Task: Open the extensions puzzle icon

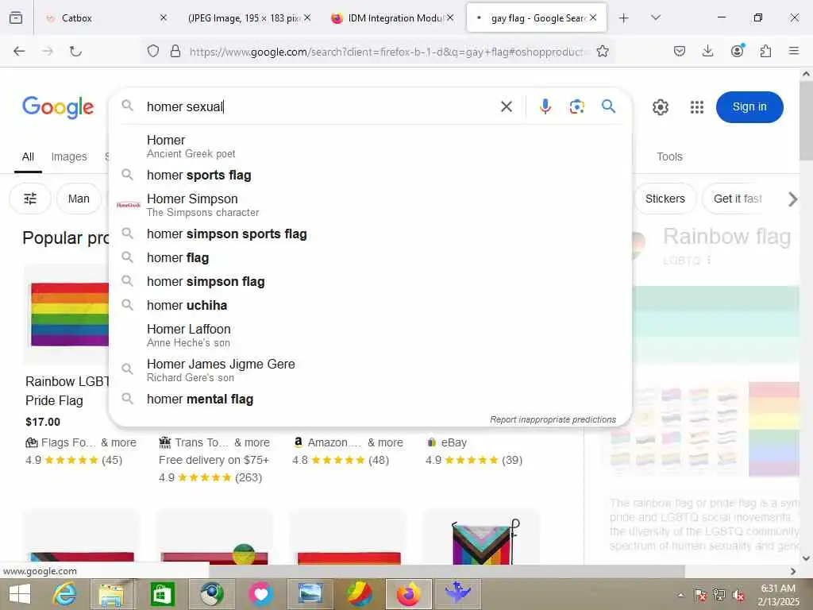Action: [x=765, y=51]
